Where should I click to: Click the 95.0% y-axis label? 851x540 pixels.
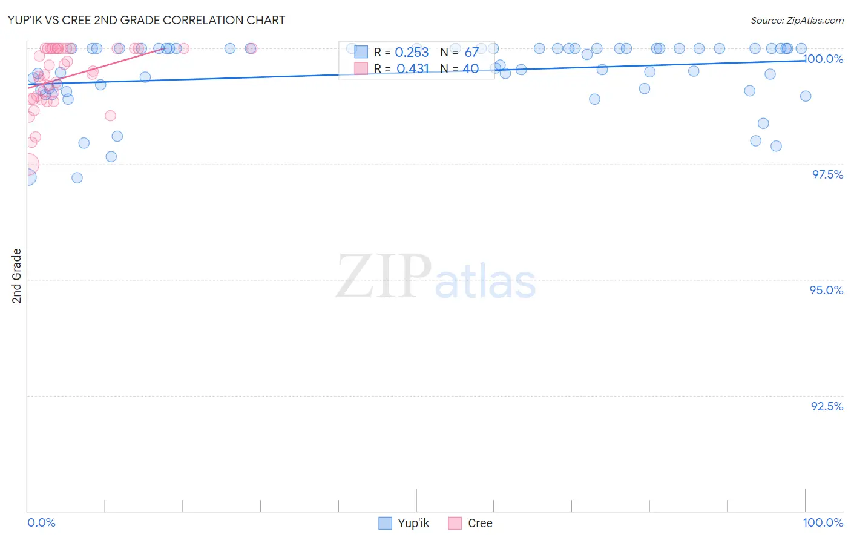826,290
